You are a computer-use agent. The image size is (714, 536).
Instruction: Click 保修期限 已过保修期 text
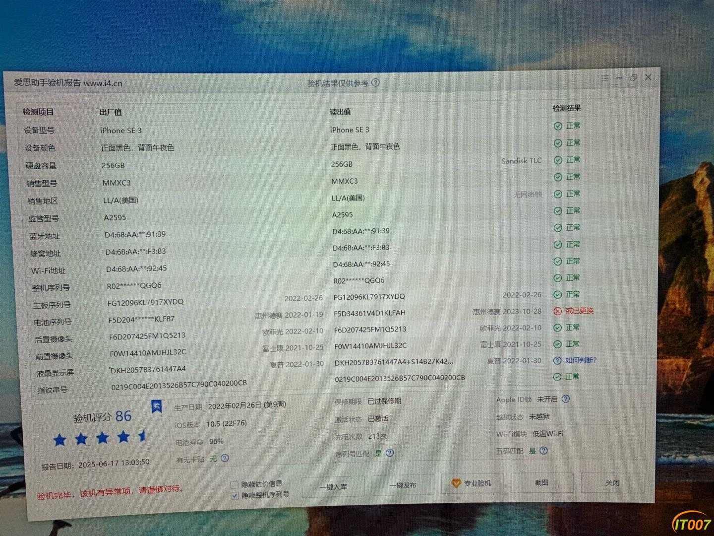coord(368,402)
